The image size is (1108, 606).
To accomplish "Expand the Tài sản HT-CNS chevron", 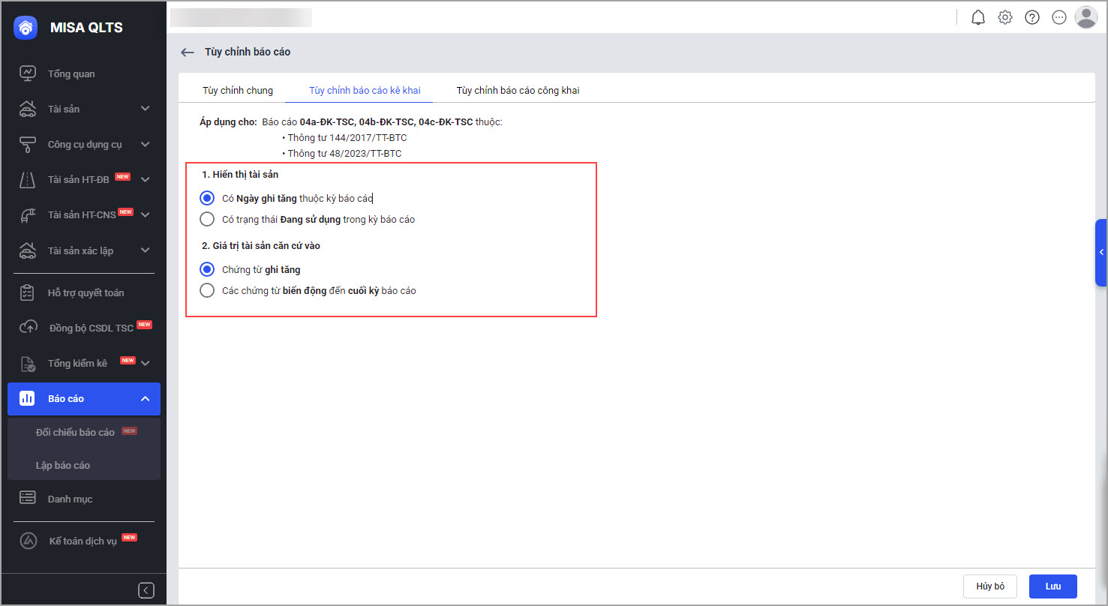I will click(x=146, y=214).
